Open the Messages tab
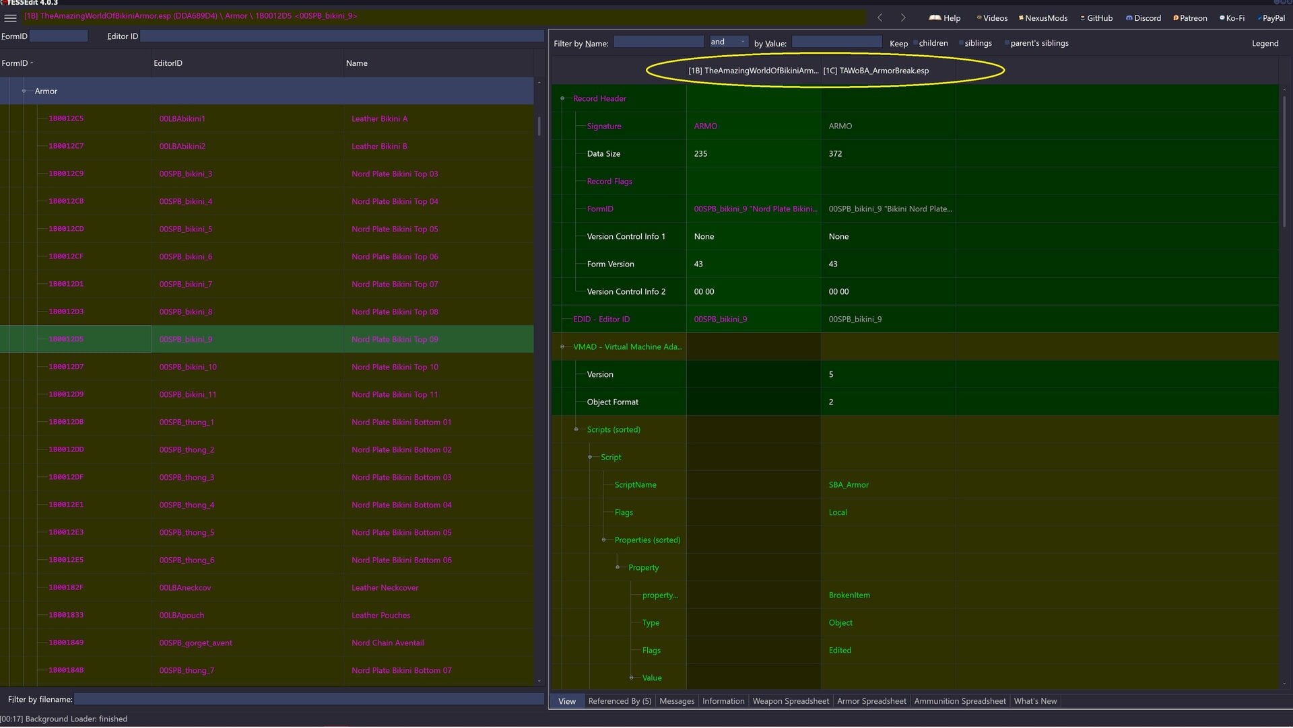Image resolution: width=1293 pixels, height=728 pixels. [677, 702]
